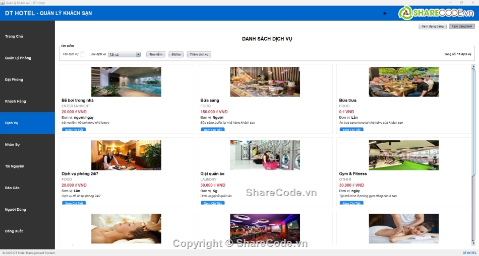The height and width of the screenshot is (256, 479).
Task: Click the ShareCode.vn logo in header
Action: point(436,13)
